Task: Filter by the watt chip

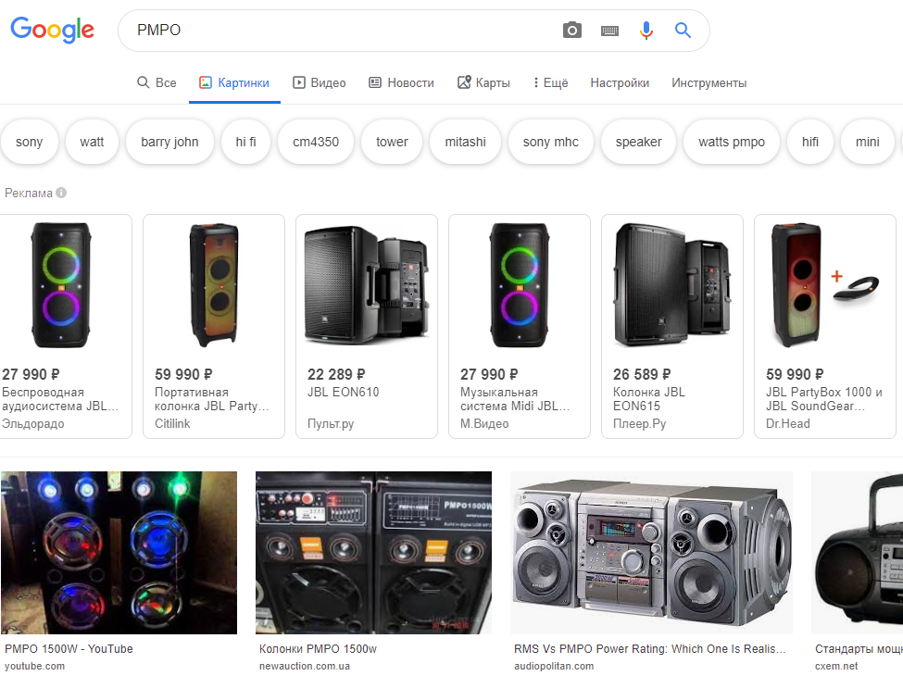Action: click(x=92, y=142)
